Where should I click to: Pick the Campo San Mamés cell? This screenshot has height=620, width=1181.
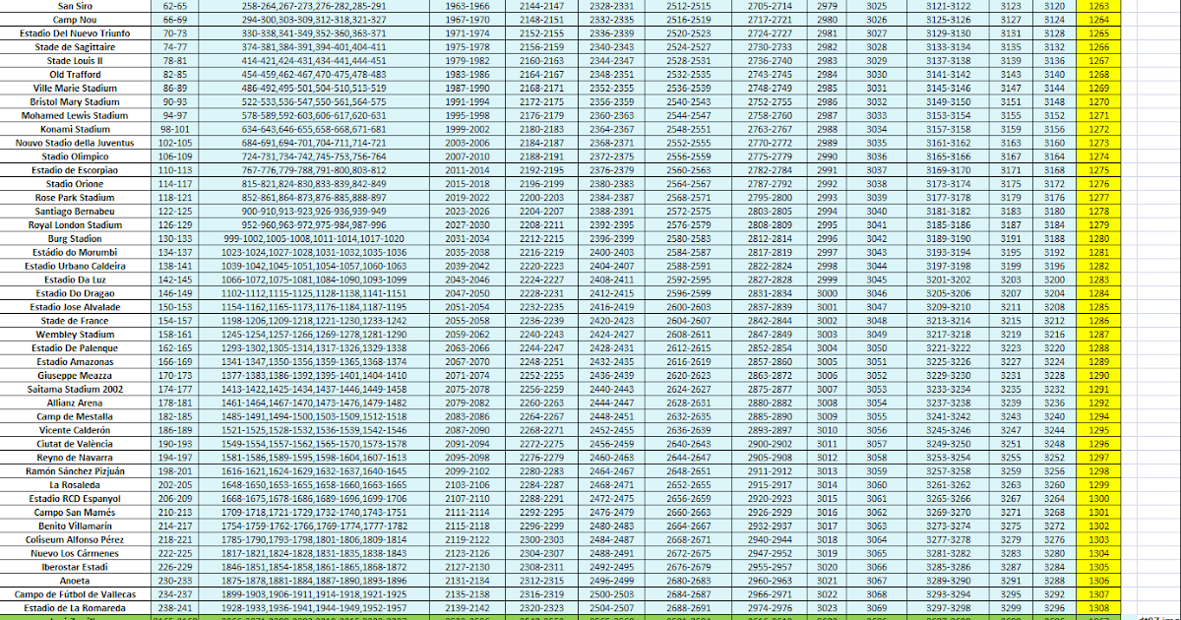pos(76,513)
